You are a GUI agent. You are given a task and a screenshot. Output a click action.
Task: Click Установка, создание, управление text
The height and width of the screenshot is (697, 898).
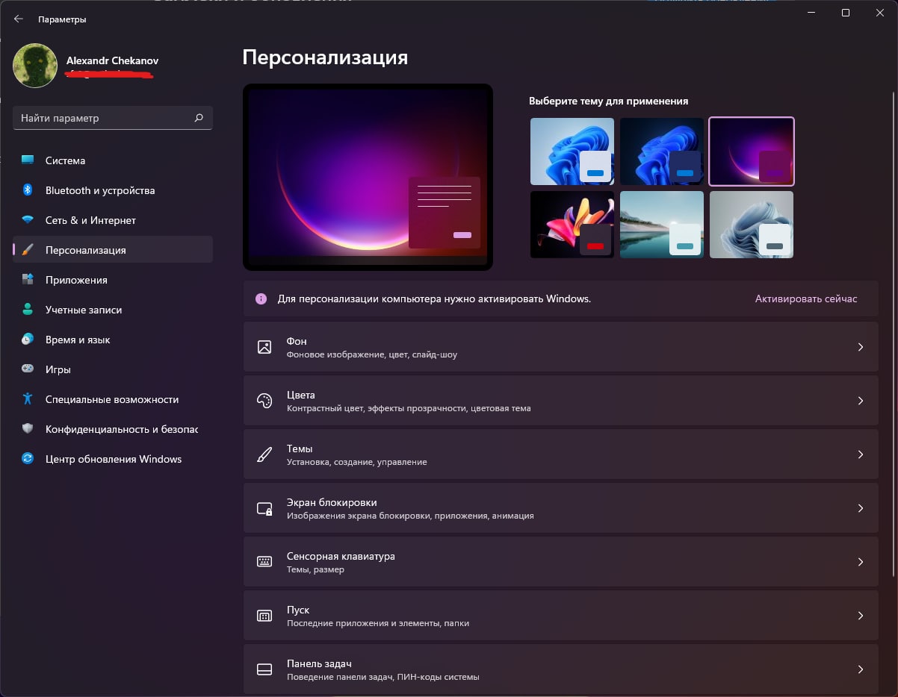point(357,463)
